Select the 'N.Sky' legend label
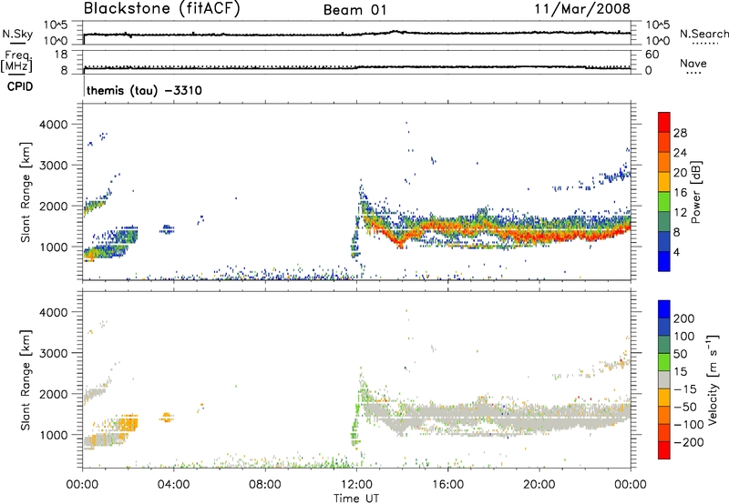 click(17, 34)
